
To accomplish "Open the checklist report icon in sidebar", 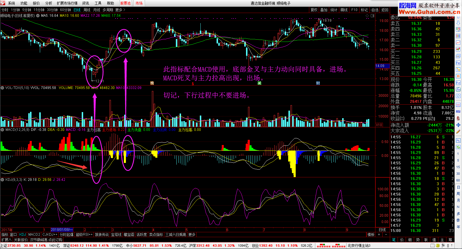I will tap(458, 29).
